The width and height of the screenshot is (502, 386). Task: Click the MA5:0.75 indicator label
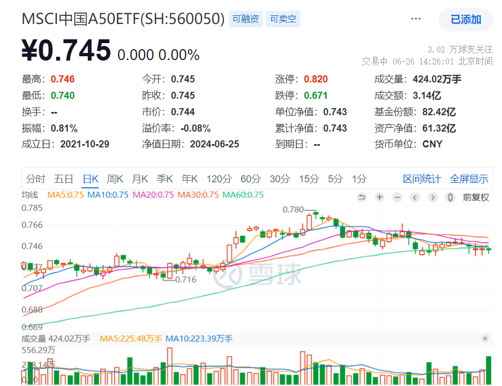(66, 194)
